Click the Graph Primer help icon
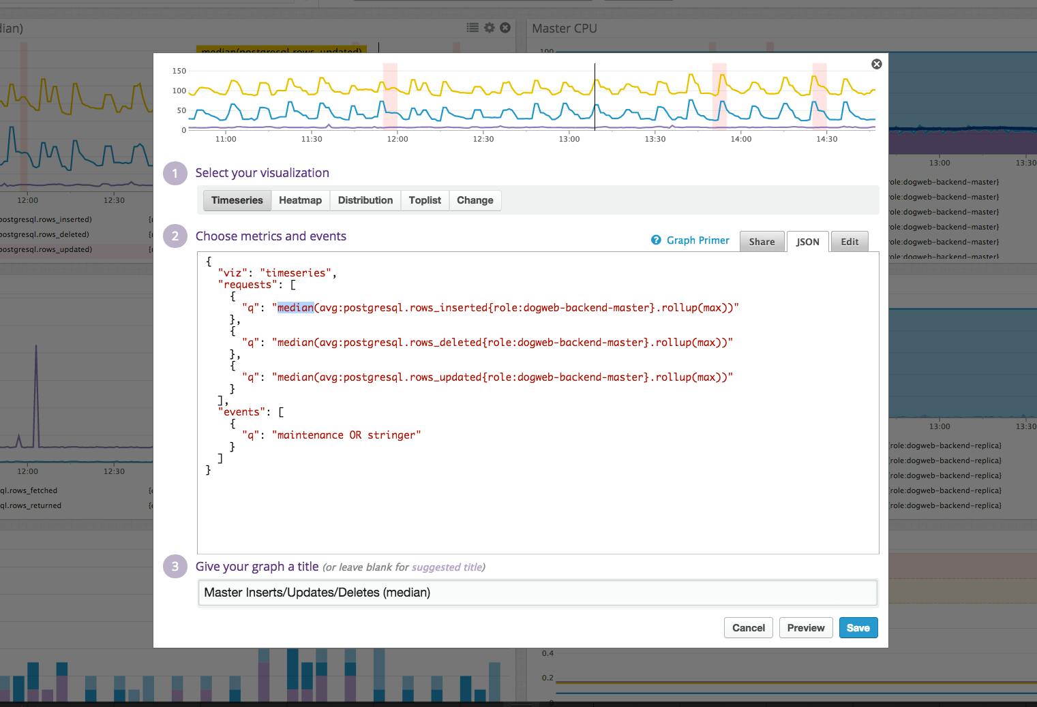This screenshot has width=1037, height=707. (x=656, y=240)
